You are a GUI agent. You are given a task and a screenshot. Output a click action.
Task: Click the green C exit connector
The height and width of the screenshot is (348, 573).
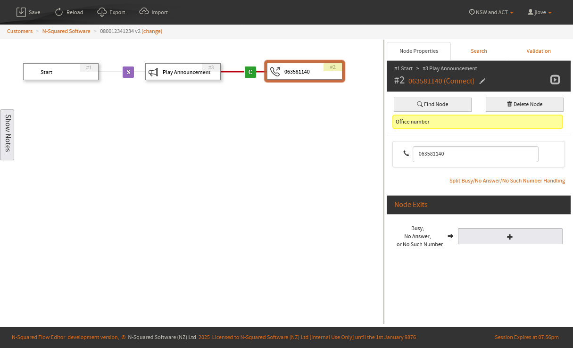(x=250, y=72)
